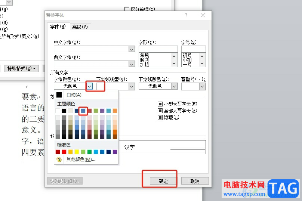
Task: Toggle 全部大写字母 checkbox
Action: pos(160,111)
